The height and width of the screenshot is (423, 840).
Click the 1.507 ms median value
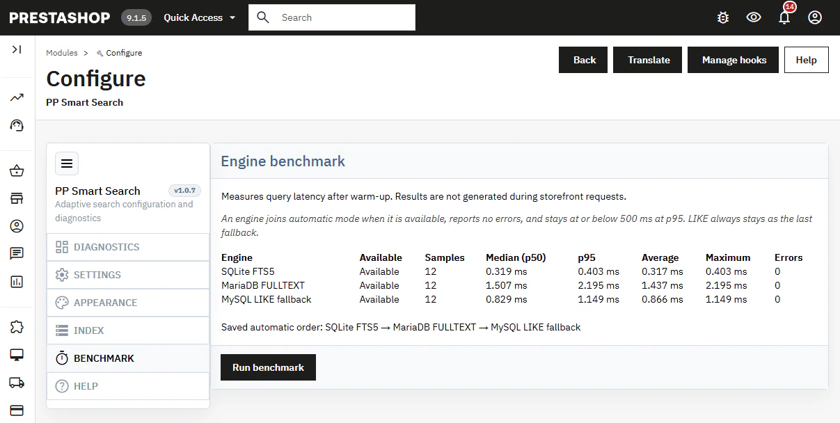click(507, 285)
